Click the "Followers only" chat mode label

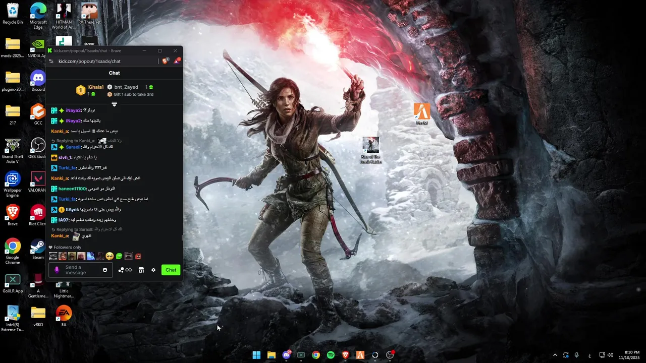pos(67,248)
